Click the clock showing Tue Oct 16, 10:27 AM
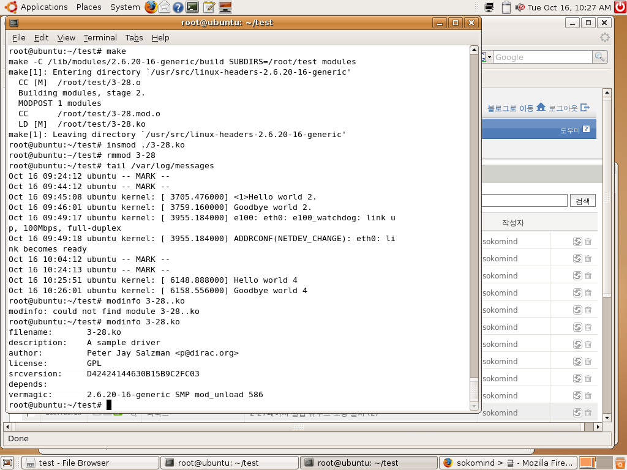This screenshot has height=470, width=627. pyautogui.click(x=569, y=7)
